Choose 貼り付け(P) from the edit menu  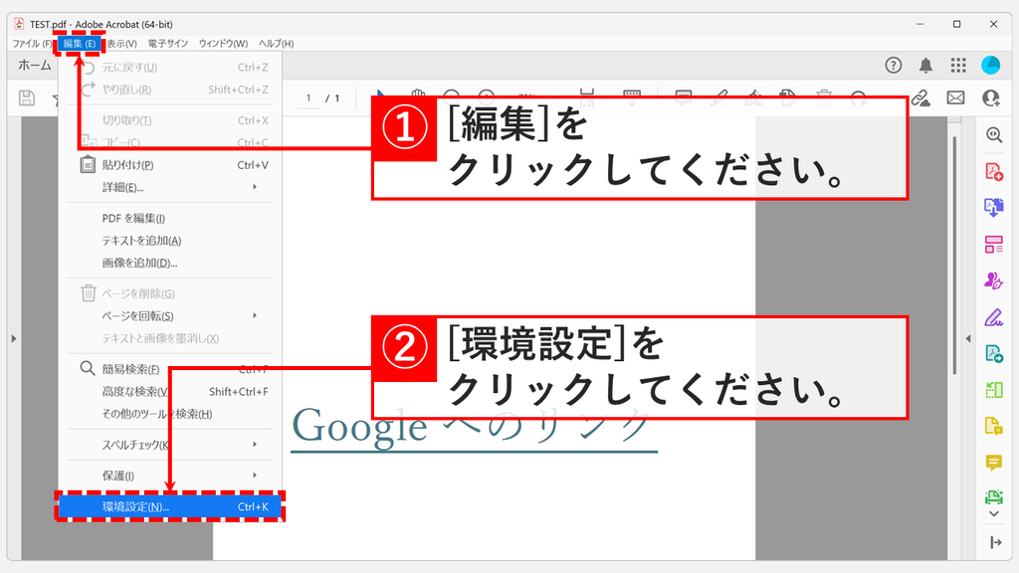(x=170, y=165)
